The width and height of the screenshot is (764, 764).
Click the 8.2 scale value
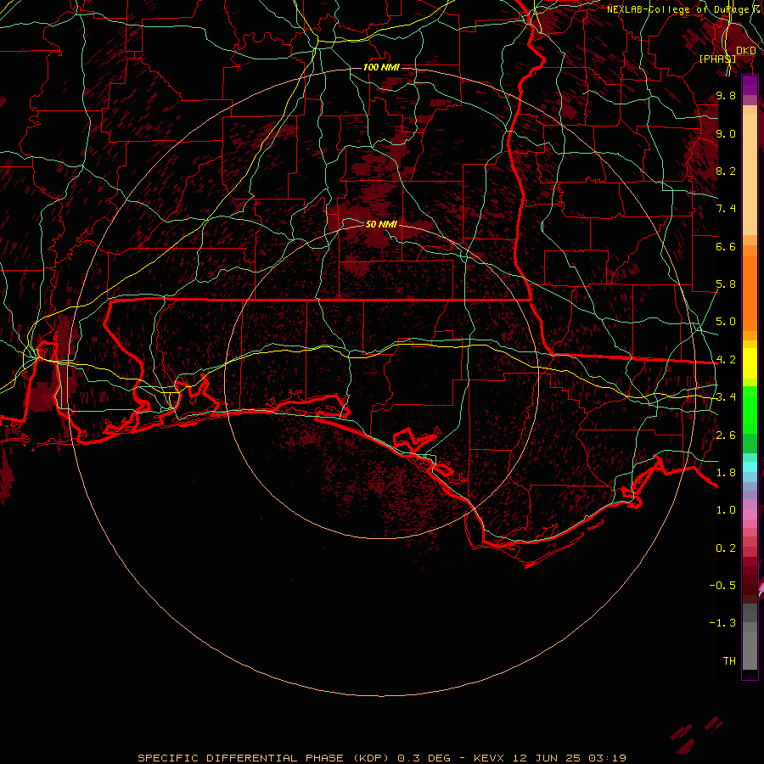tap(726, 171)
